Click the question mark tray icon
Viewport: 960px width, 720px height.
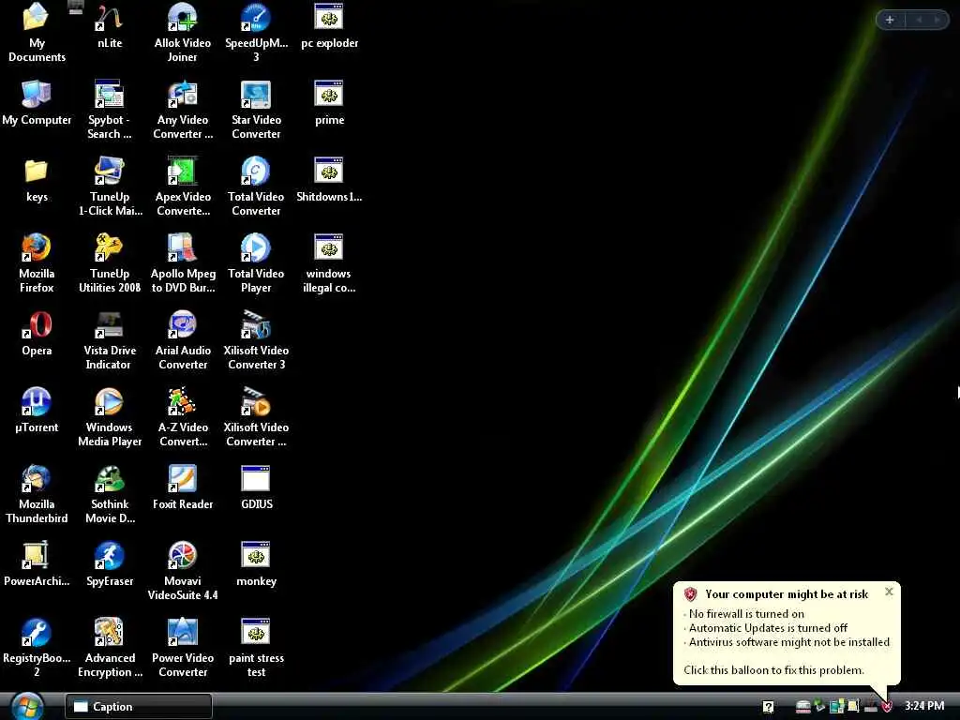(769, 707)
